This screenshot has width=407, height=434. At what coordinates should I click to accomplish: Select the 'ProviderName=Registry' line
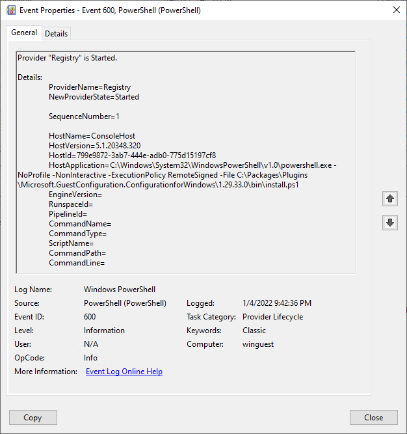(x=90, y=87)
